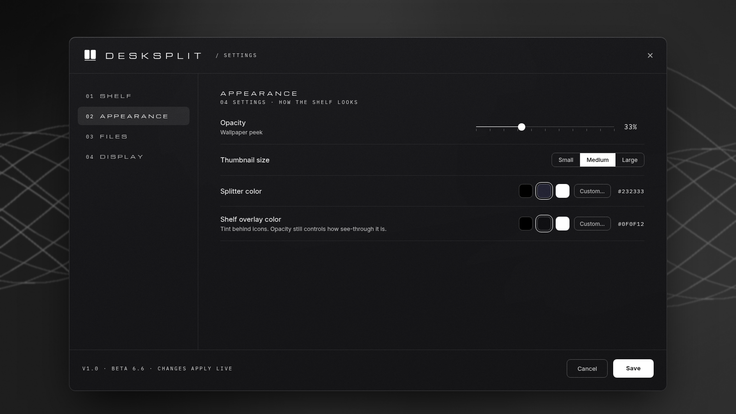Click the #0F0F12 hex value
Screen dimensions: 736x414
[631, 224]
